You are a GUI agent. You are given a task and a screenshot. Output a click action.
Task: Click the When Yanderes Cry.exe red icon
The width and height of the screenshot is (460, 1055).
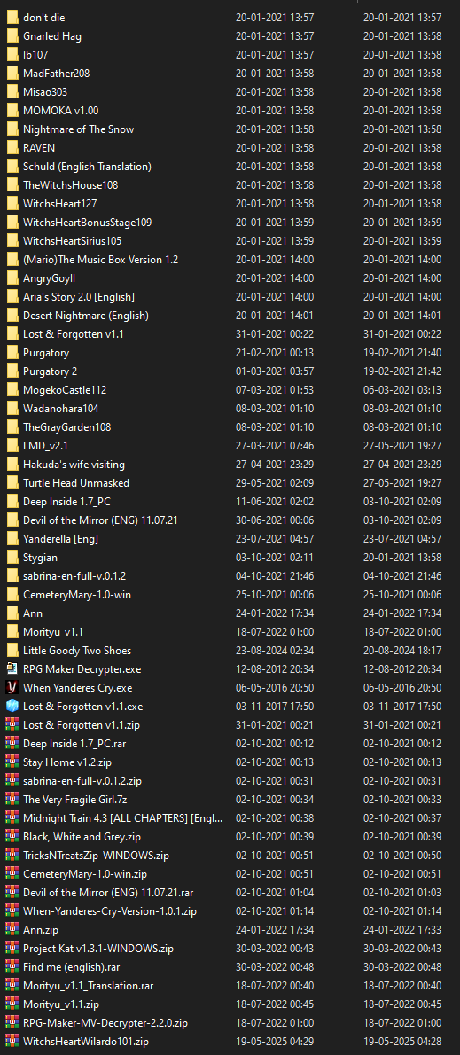(x=12, y=688)
